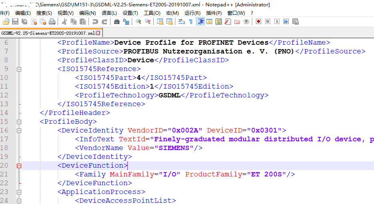
Task: Click the Cut scissors toolbar icon
Action: (64, 22)
